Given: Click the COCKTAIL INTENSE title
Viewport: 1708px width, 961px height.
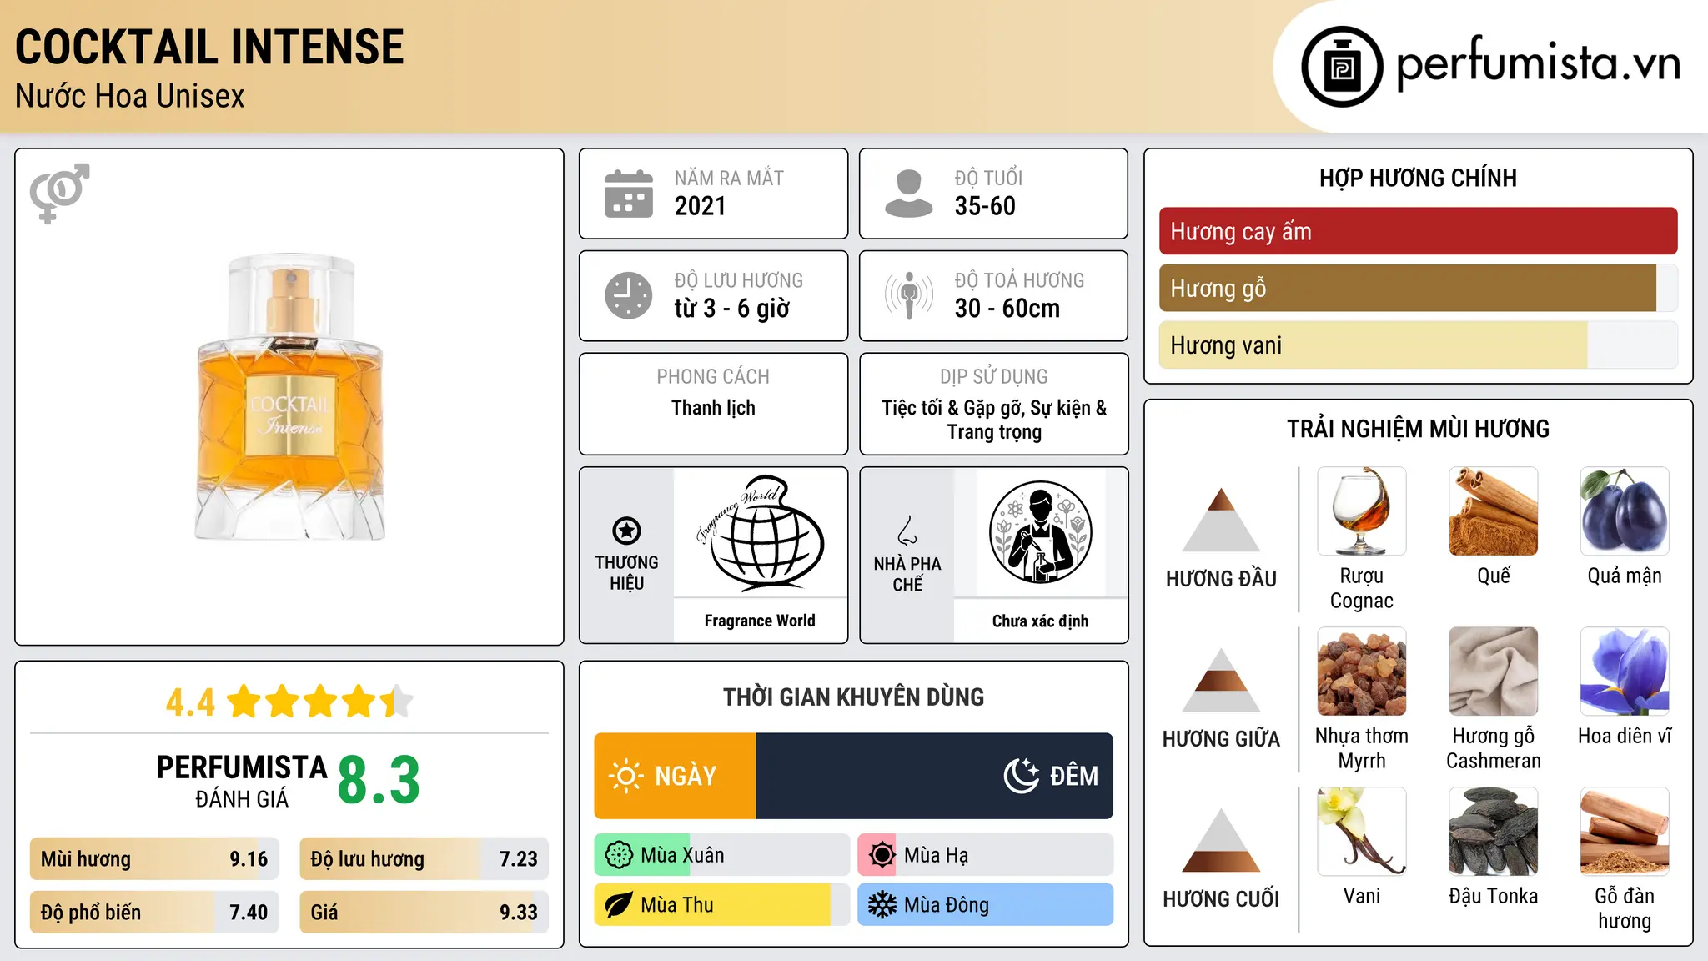Looking at the screenshot, I should click(x=209, y=47).
